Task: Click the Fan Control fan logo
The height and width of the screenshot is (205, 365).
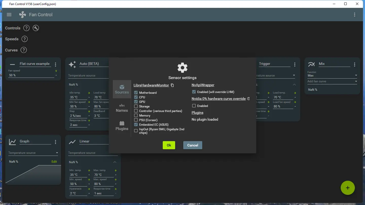Action: [23, 15]
